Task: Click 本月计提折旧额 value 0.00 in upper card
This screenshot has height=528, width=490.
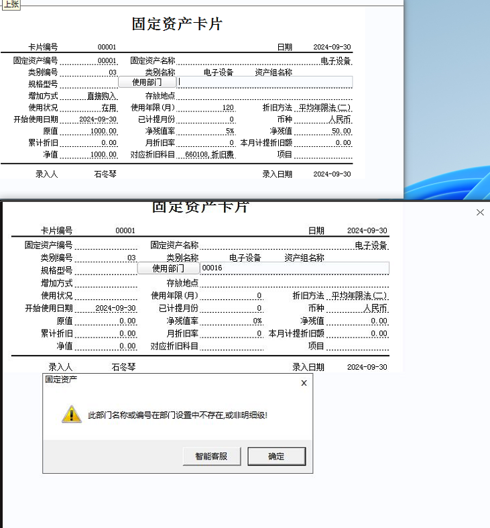Action: pos(343,143)
